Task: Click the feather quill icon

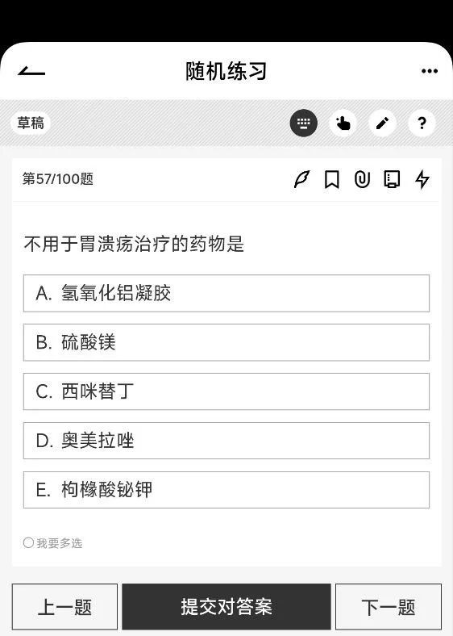Action: click(x=301, y=179)
